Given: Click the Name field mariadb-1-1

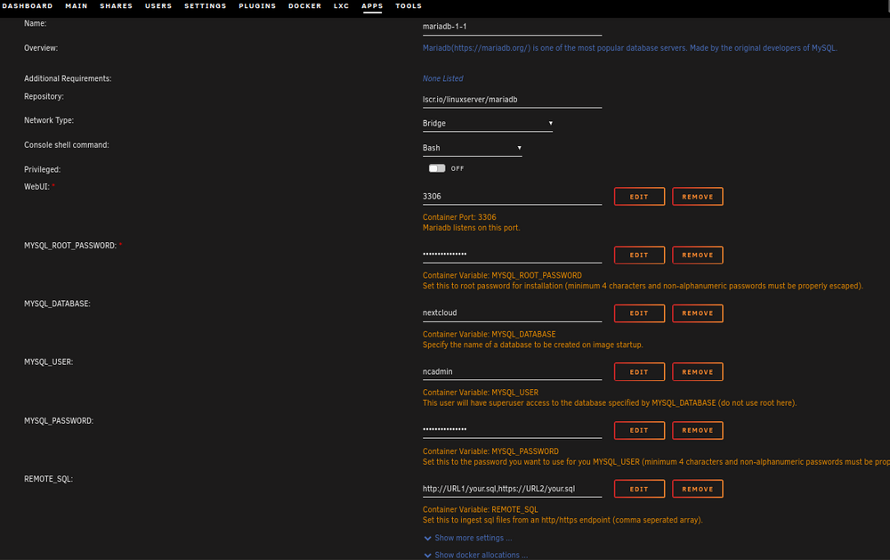Looking at the screenshot, I should pos(512,27).
